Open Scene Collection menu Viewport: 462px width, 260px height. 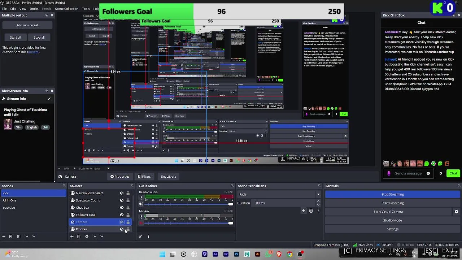tap(66, 9)
